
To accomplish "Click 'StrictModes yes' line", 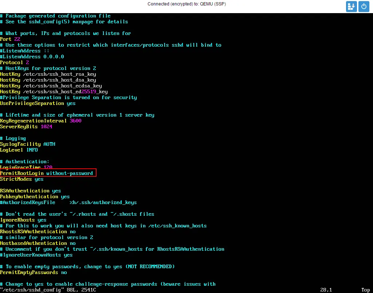I will (22, 179).
